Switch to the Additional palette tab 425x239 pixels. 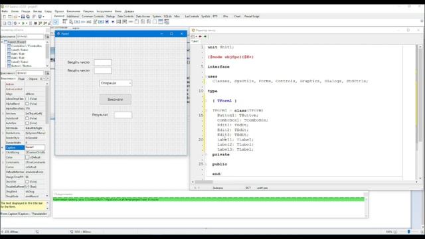tap(73, 16)
